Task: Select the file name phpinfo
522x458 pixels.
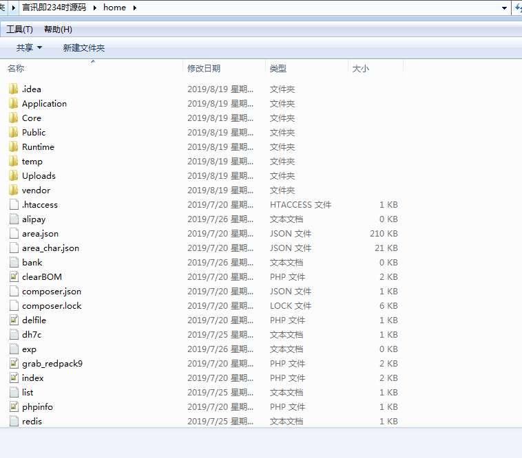Action: 37,407
